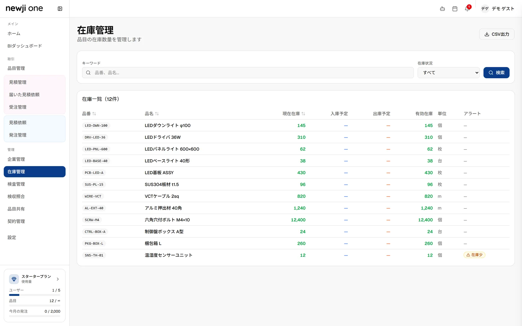Image resolution: width=522 pixels, height=326 pixels.
Task: Click item name SUS304板材 t1.5
Action: point(162,184)
